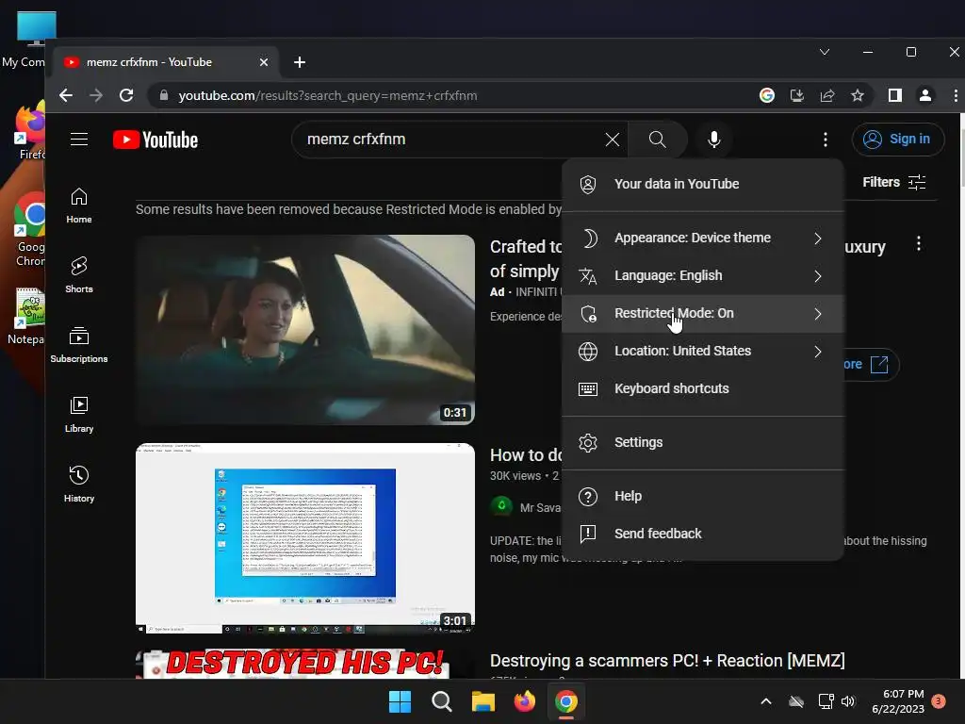Expand Language: English submenu
This screenshot has width=965, height=724.
click(x=703, y=276)
